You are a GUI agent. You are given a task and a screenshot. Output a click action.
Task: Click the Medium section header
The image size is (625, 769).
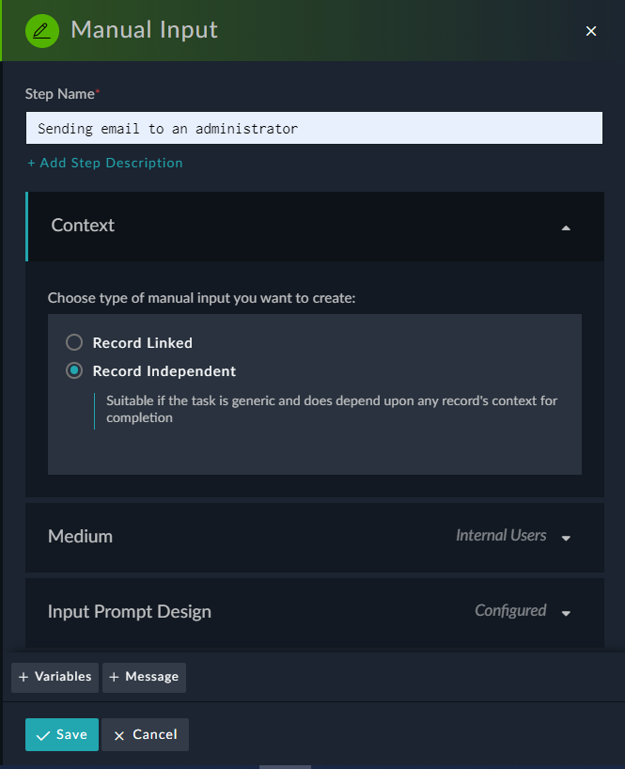tap(81, 535)
